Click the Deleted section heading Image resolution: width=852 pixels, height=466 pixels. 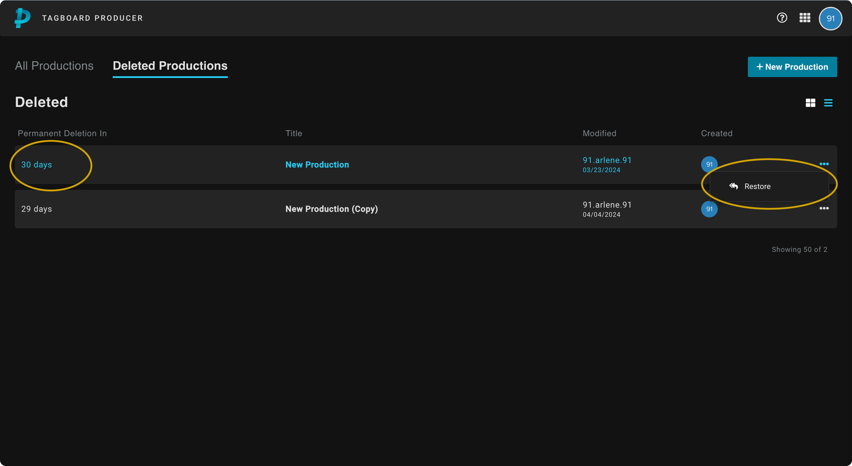tap(41, 102)
